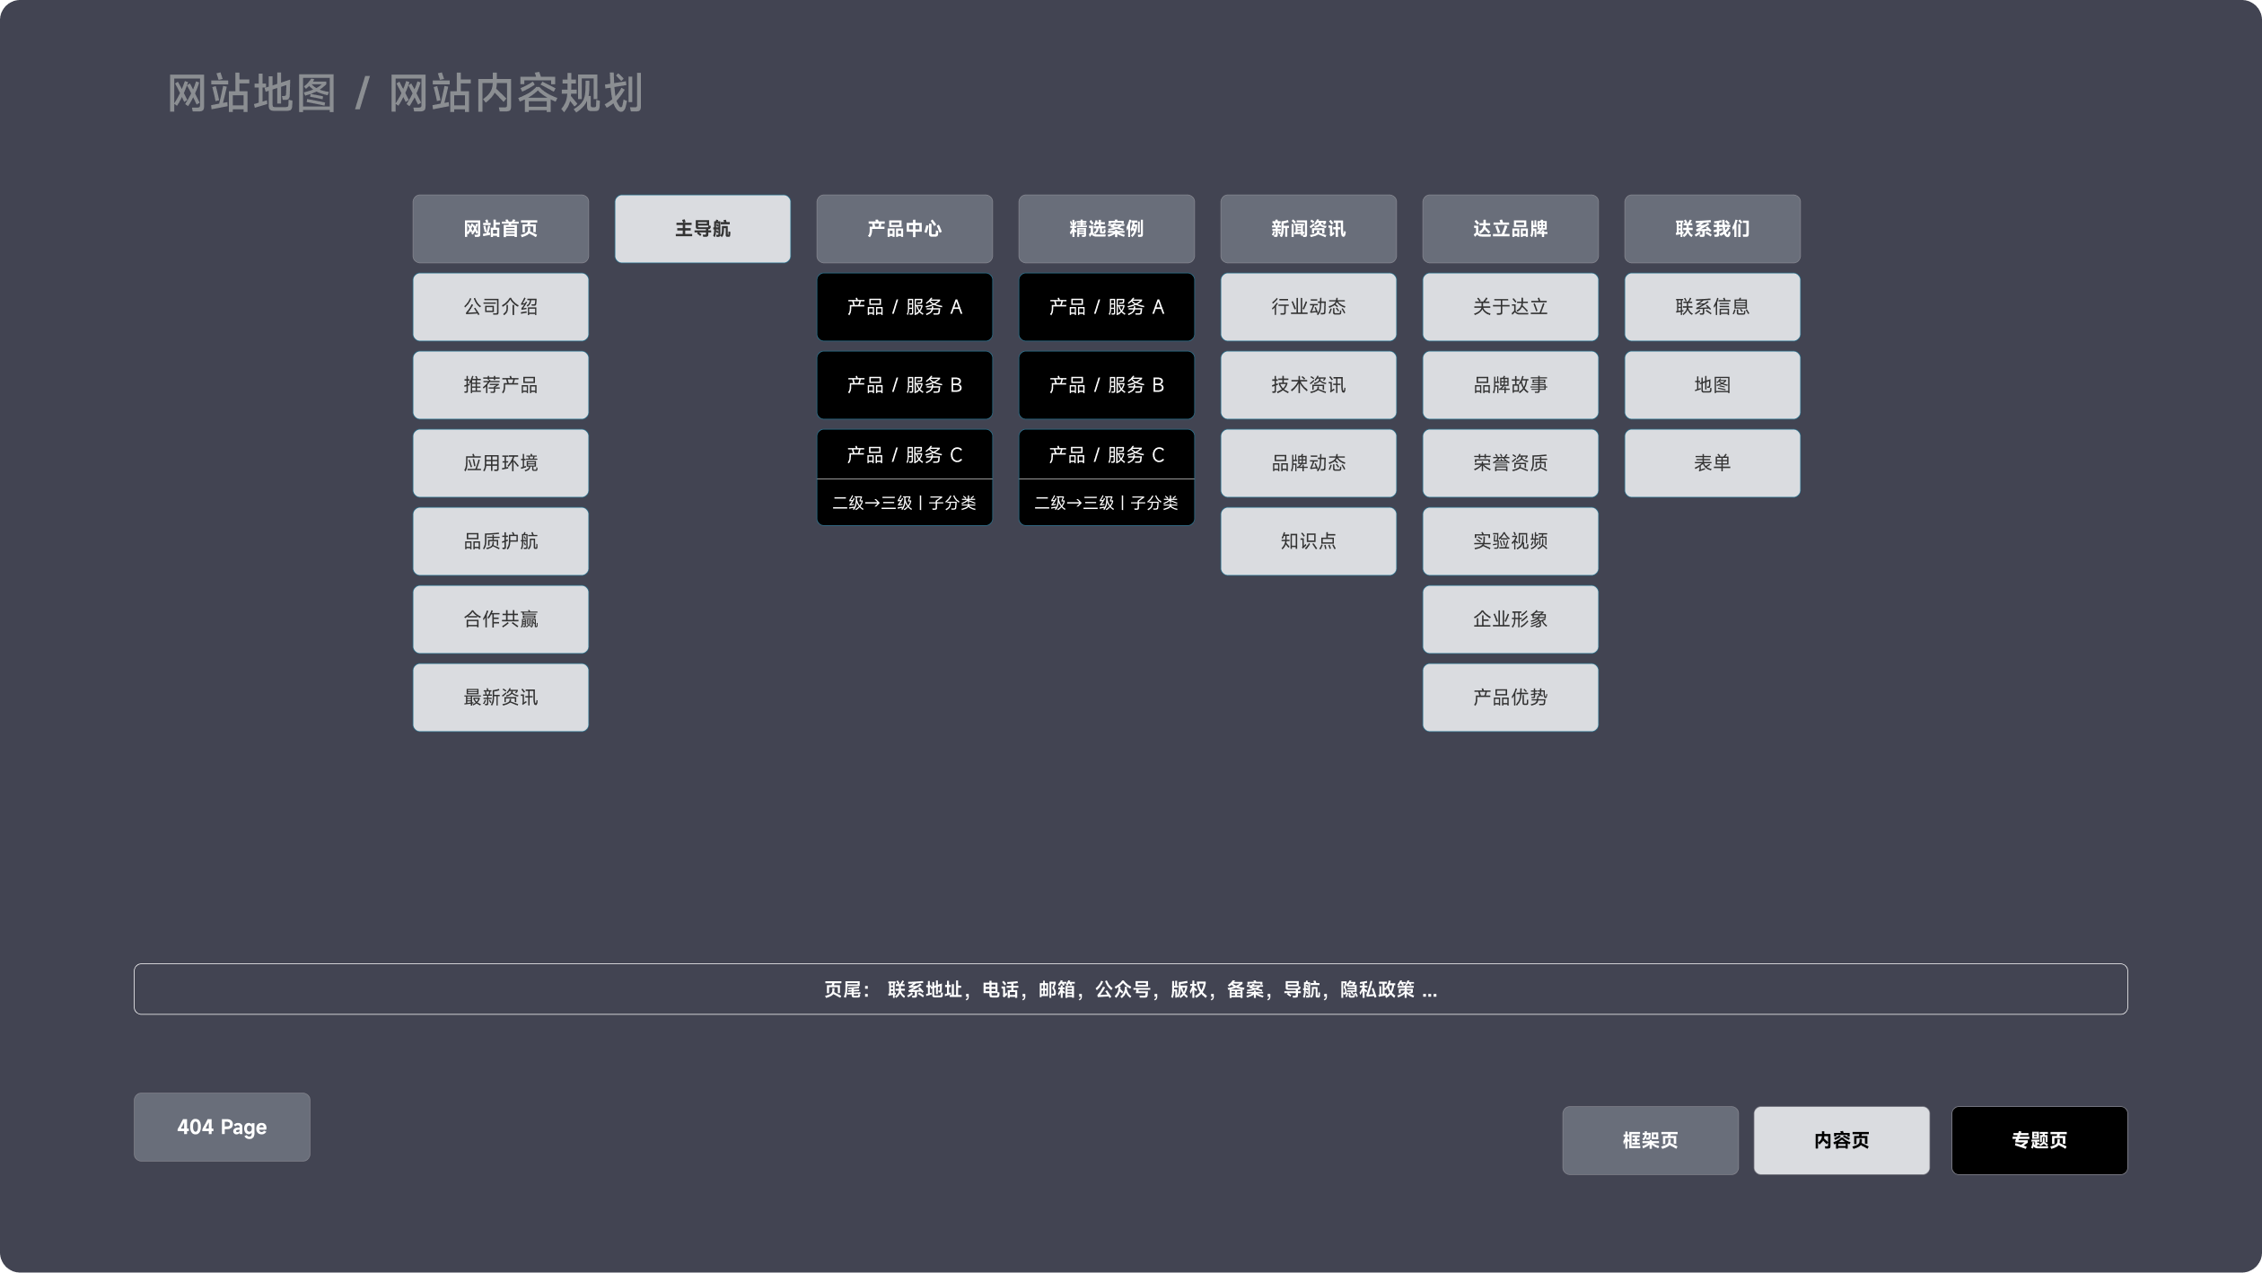Click 产品 / 服务 B under 精选案例
The image size is (2262, 1273).
[x=1106, y=385]
